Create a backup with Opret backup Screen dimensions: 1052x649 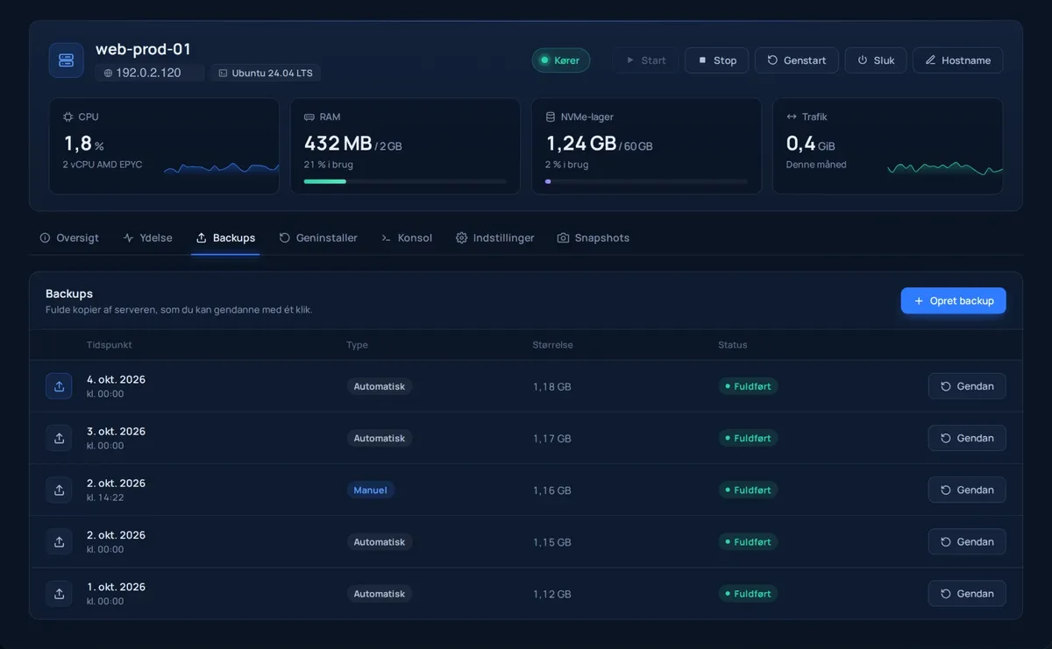[954, 300]
